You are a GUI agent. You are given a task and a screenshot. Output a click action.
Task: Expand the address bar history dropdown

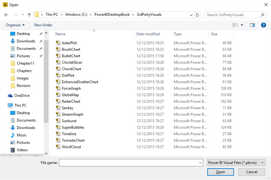[x=191, y=15]
